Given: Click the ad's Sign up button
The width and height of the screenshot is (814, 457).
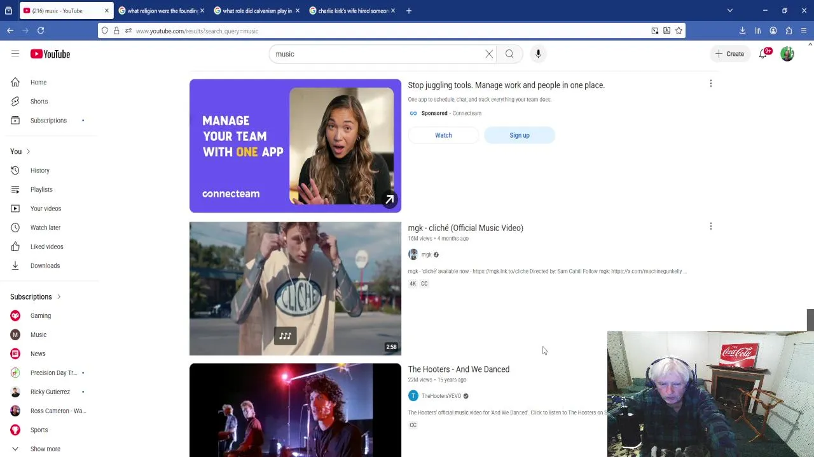Looking at the screenshot, I should coord(520,135).
